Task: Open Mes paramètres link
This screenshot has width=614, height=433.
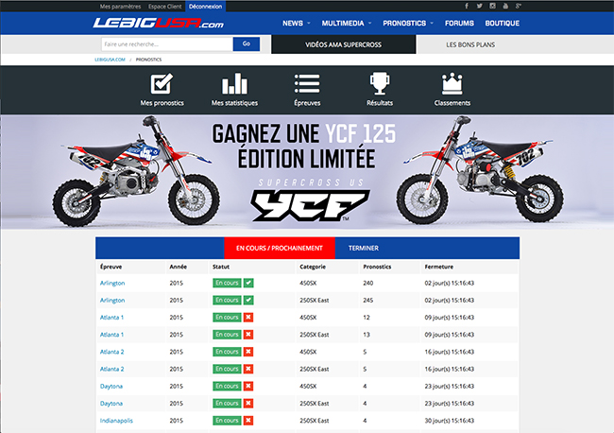Action: pos(120,7)
